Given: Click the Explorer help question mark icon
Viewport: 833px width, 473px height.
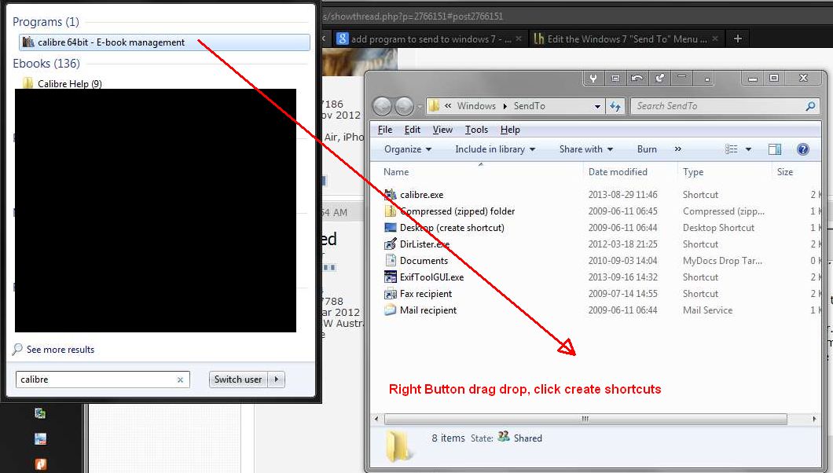Looking at the screenshot, I should (802, 149).
